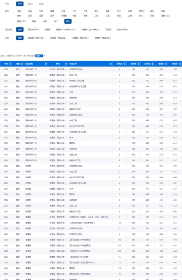Filter province by 贵州

96,11
